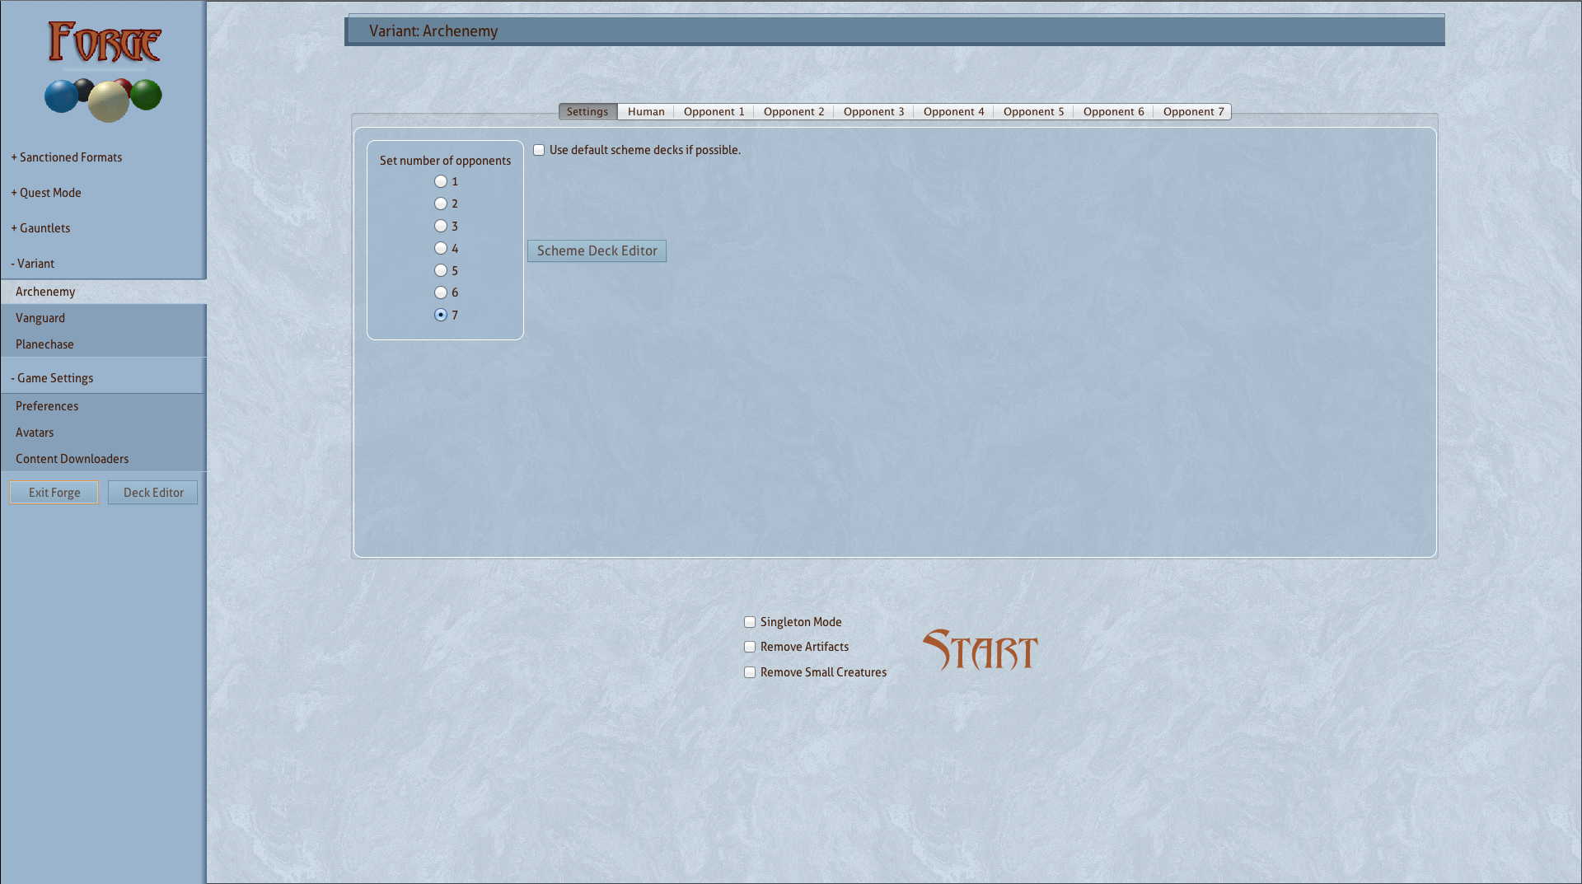Screen dimensions: 1582x884
Task: Enable Remove Small Creatures
Action: (x=750, y=672)
